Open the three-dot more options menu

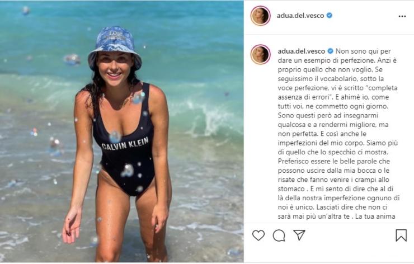[x=402, y=16]
